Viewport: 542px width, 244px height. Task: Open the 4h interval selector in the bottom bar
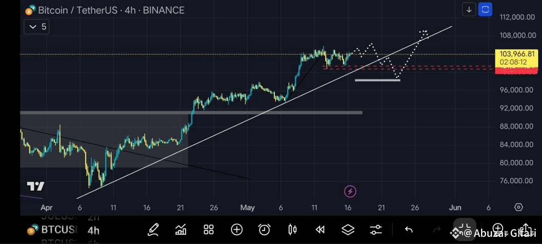pyautogui.click(x=94, y=230)
